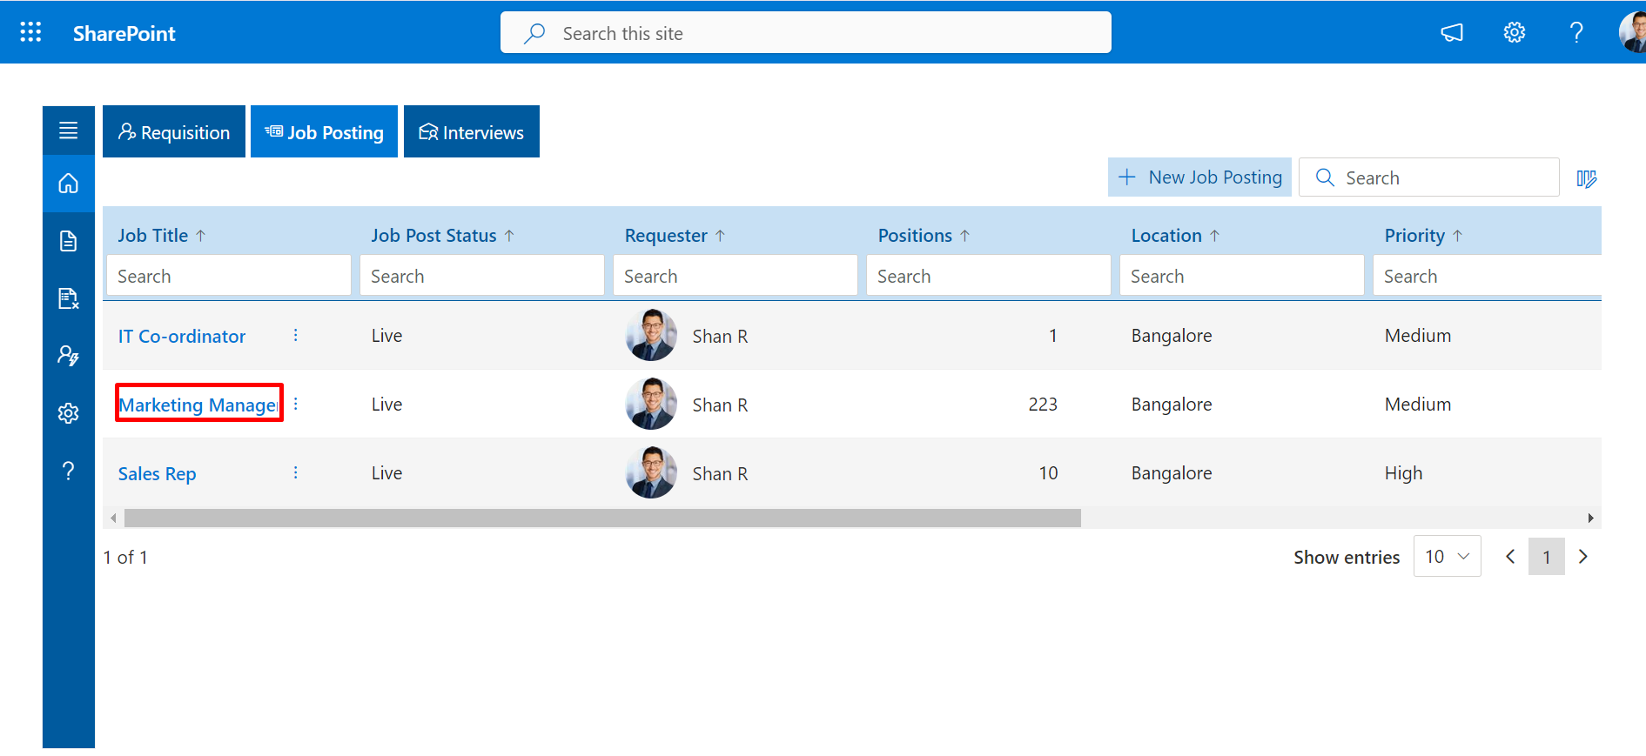Viewport: 1646px width, 756px height.
Task: Click the Positions sort arrow
Action: [964, 236]
